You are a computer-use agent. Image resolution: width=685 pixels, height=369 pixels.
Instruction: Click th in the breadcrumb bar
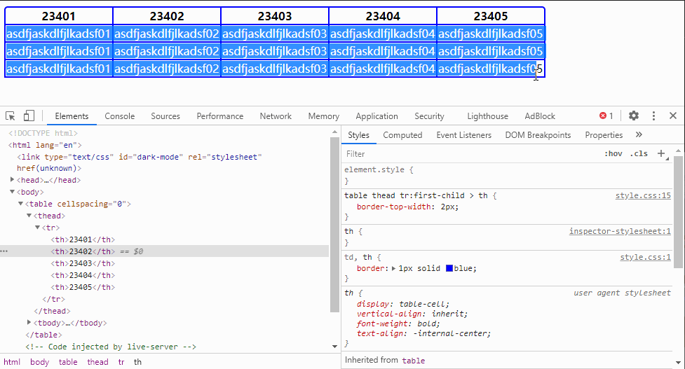(137, 362)
